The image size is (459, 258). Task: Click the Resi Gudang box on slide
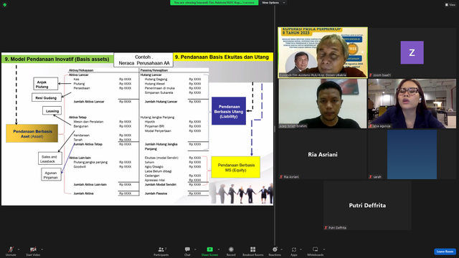47,97
